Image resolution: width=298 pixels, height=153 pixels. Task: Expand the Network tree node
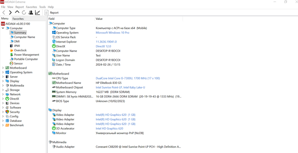click(3, 94)
